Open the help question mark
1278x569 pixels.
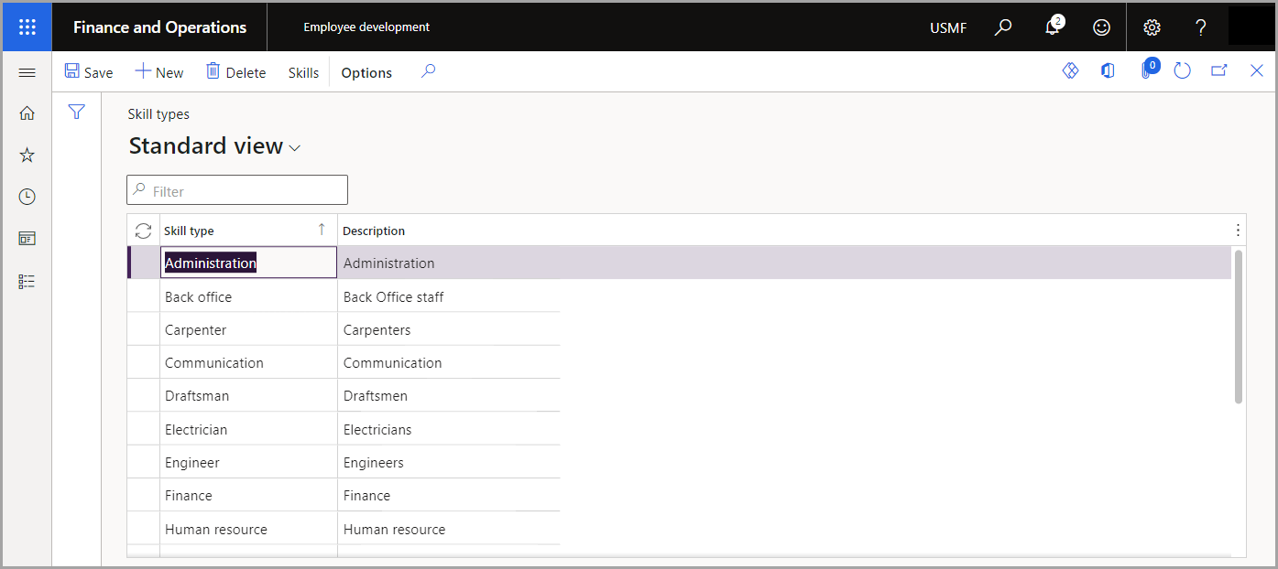[x=1201, y=27]
